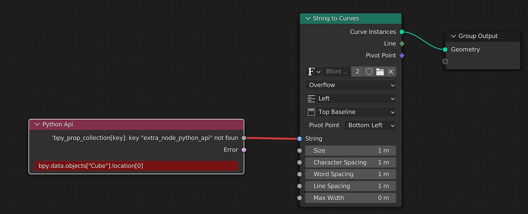Click the empty socket on Group Output
Image resolution: width=528 pixels, height=214 pixels.
point(445,61)
